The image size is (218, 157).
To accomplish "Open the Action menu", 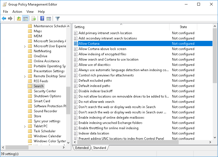I will (x=17, y=12).
